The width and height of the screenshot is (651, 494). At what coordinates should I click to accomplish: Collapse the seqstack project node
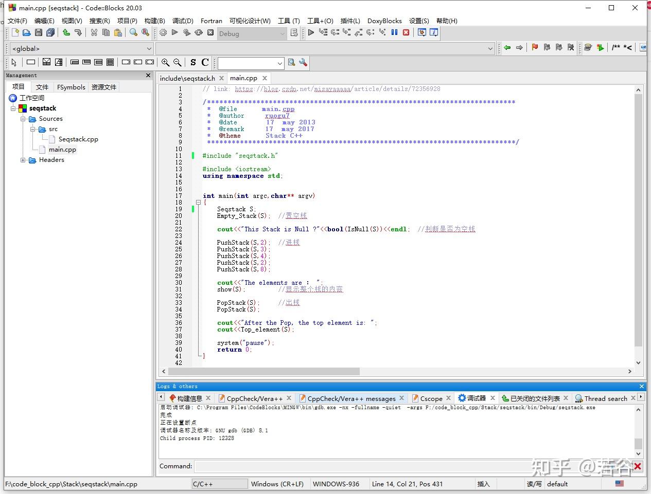coord(14,108)
